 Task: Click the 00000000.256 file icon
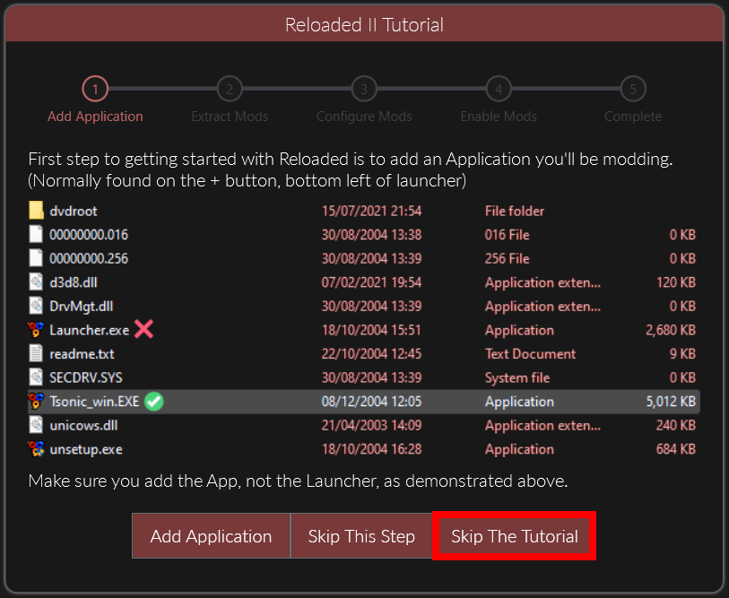(36, 258)
